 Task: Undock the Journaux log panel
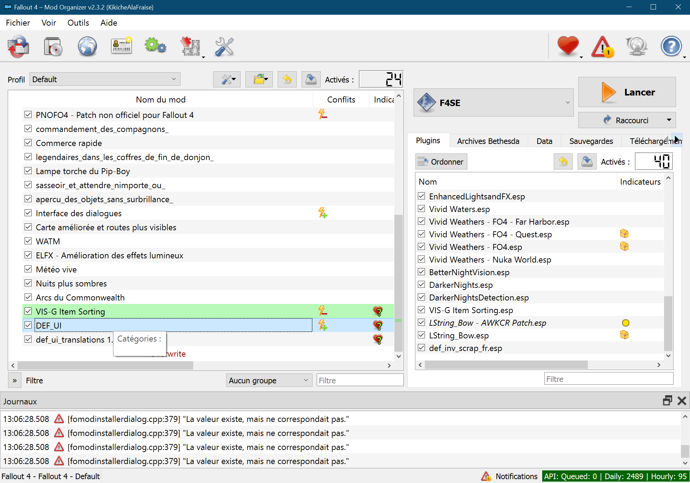point(667,401)
